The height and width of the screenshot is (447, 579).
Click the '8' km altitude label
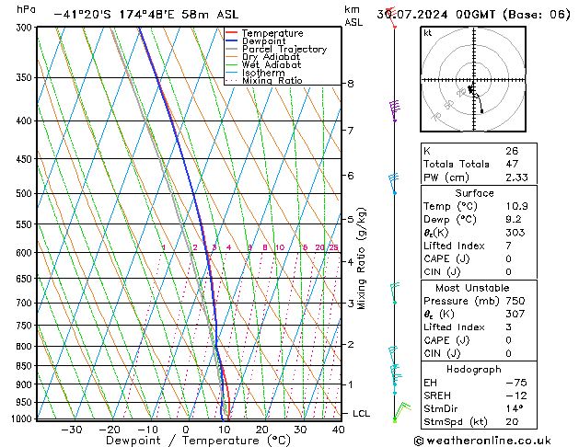point(351,84)
